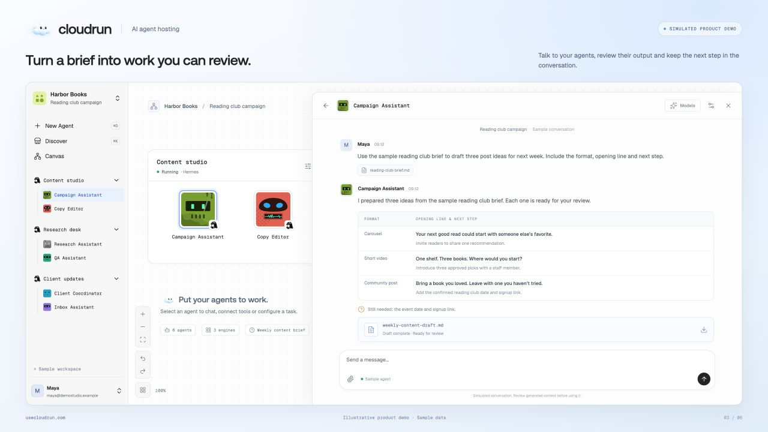768x432 pixels.
Task: Open Client Coordinator in the sidebar
Action: pyautogui.click(x=82, y=293)
